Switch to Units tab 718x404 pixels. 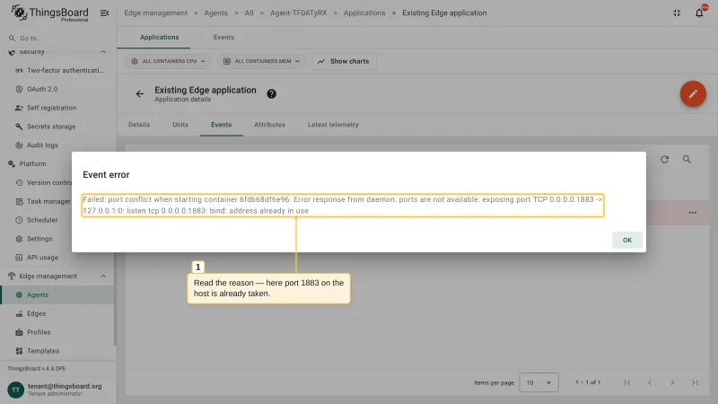(x=180, y=125)
